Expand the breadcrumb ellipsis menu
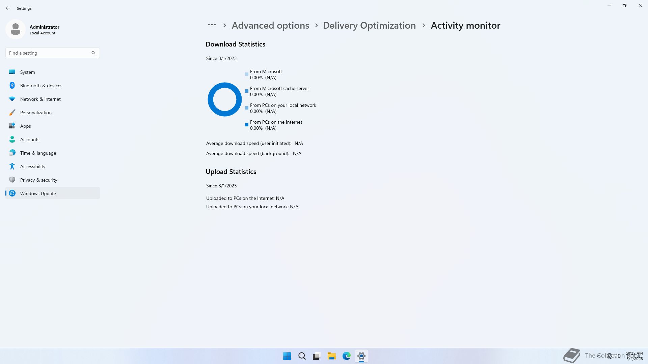Viewport: 648px width, 364px height. [x=212, y=25]
